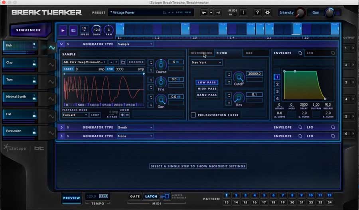The image size is (359, 210).
Task: Adjust the Intensity knob
Action: pyautogui.click(x=300, y=13)
